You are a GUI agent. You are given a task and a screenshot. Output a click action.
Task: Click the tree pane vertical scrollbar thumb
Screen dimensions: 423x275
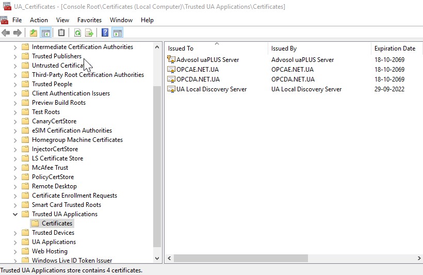tap(157, 167)
